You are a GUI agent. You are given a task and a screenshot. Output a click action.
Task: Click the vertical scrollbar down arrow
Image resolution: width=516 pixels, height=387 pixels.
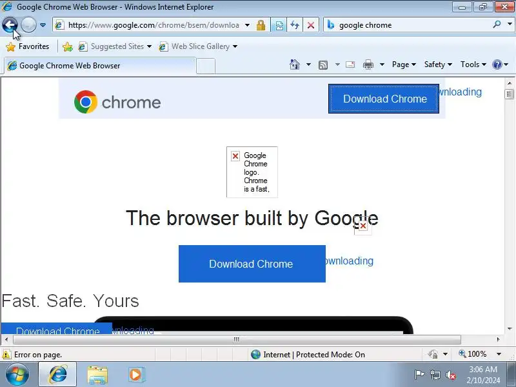click(510, 329)
